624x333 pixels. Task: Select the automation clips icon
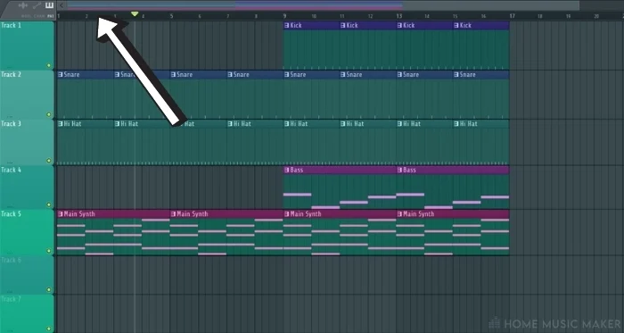pyautogui.click(x=37, y=5)
